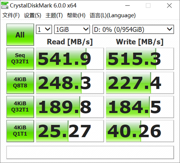180x163 pixels.
Task: Open the 语言(L)(Language) menu
Action: [x=113, y=15]
